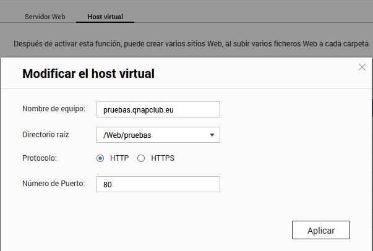Select the Host virtual tab
This screenshot has width=373, height=251.
coord(105,17)
